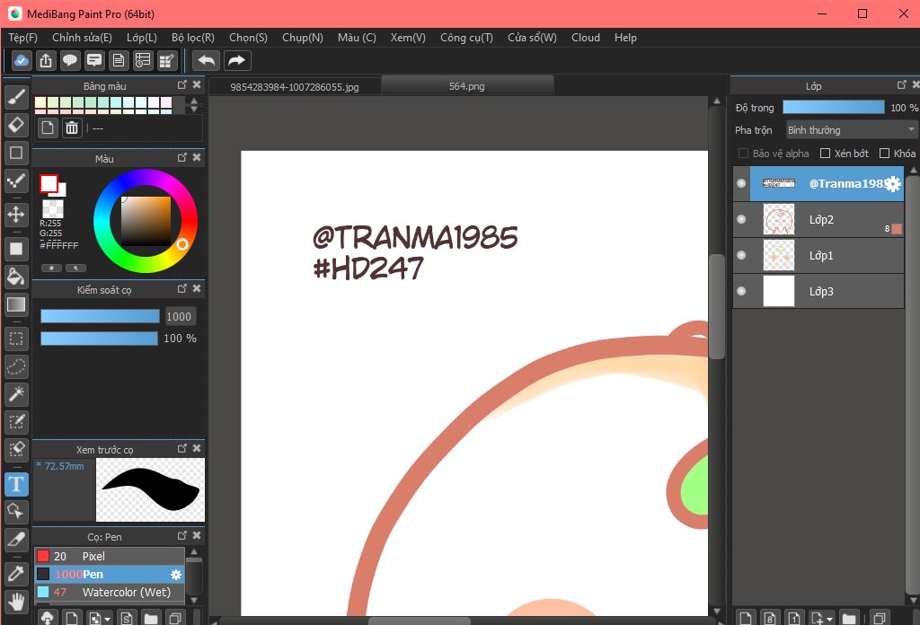Undock the Xem trước cọ panel

tap(181, 448)
